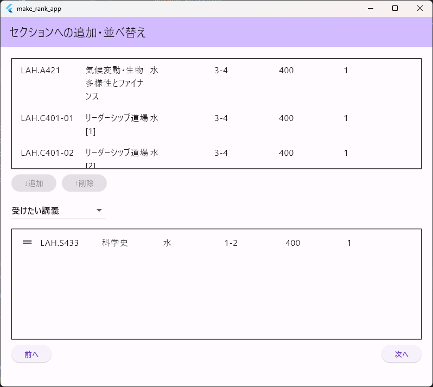Minimize the make_rank_app window
The image size is (433, 387).
[371, 8]
